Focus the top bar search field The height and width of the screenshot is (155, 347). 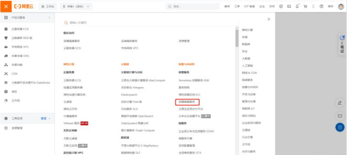[193, 7]
